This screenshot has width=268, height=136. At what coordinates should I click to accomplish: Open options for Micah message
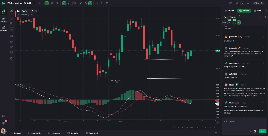(264, 85)
